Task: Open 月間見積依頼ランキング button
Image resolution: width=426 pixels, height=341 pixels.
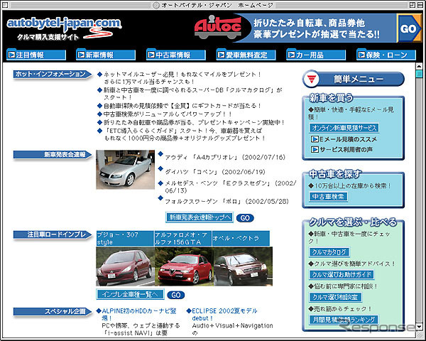Action: (x=344, y=319)
